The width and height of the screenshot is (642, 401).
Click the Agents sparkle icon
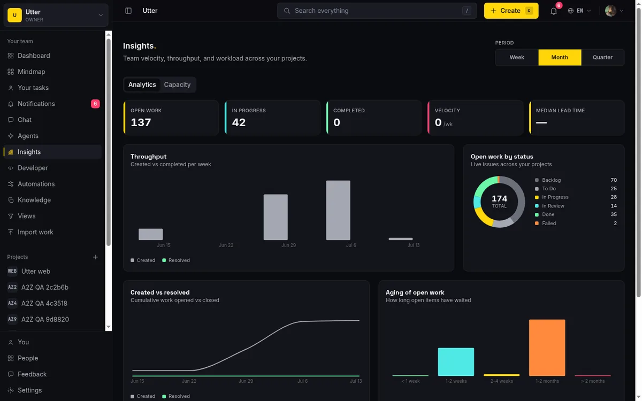(11, 136)
